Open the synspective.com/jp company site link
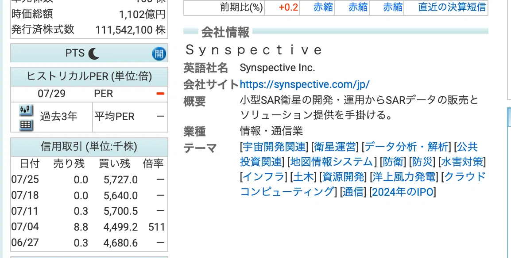The image size is (511, 258). pos(305,84)
